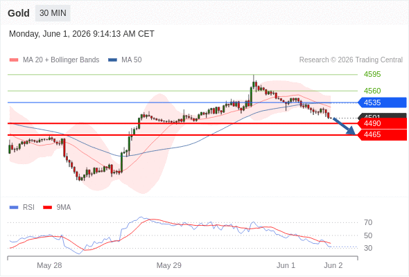Click the RSI 70 level label
409x277 pixels.
(x=368, y=222)
